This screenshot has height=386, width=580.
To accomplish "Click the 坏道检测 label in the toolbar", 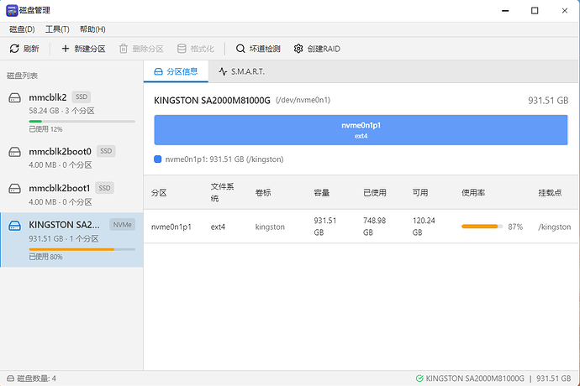I will [x=265, y=49].
